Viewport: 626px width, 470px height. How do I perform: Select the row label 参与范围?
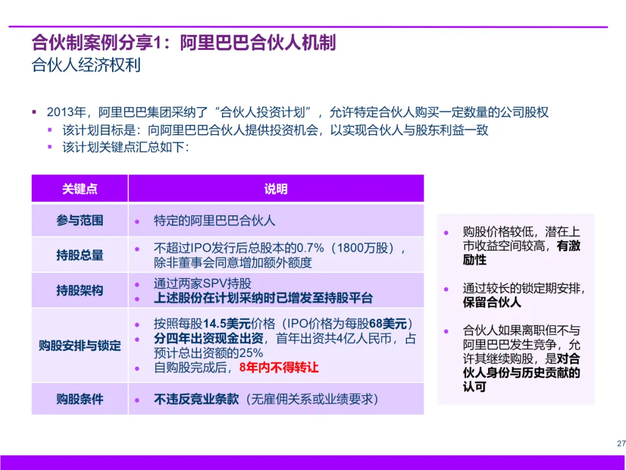[x=80, y=220]
